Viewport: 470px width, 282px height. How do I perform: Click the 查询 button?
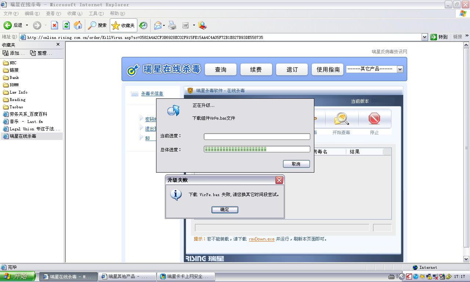pos(221,69)
